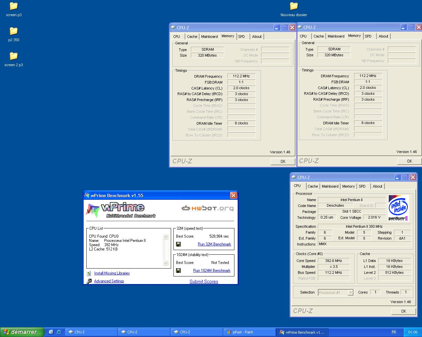Open the démarrer start menu
Screen dimensions: 422x337
[x=22, y=332]
